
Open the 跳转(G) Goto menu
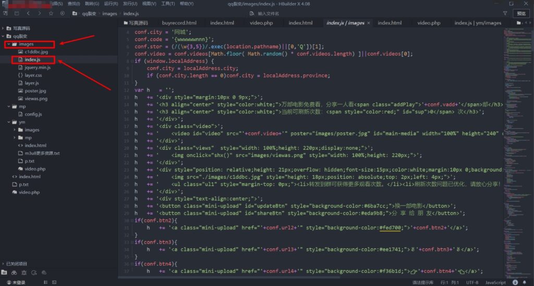pyautogui.click(x=92, y=4)
